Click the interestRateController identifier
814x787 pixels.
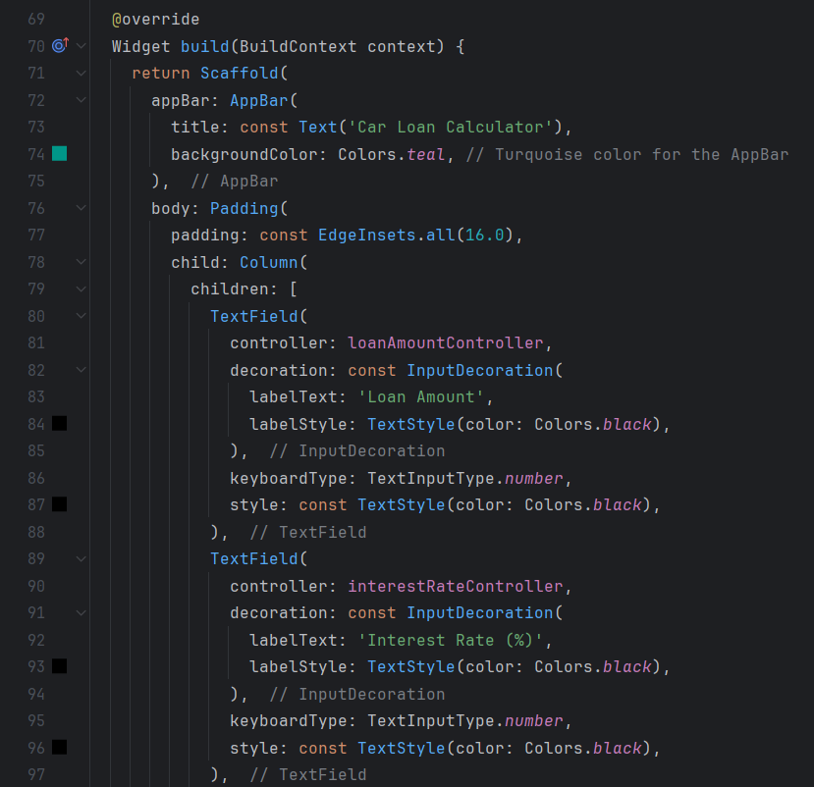[x=455, y=586]
